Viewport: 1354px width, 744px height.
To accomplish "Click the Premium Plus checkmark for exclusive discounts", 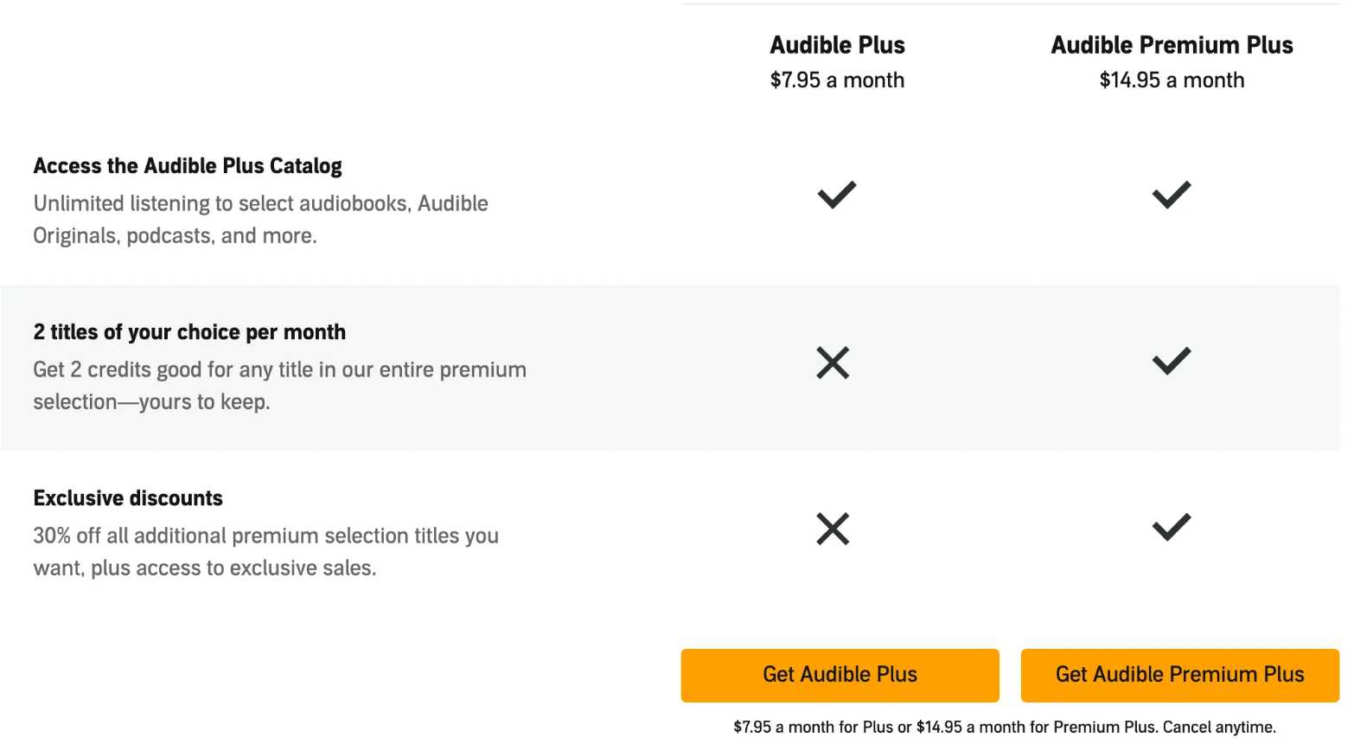I will click(1172, 527).
